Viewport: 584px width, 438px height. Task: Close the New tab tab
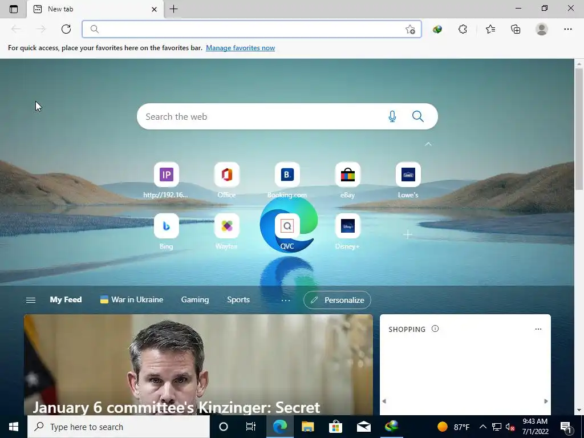[154, 9]
